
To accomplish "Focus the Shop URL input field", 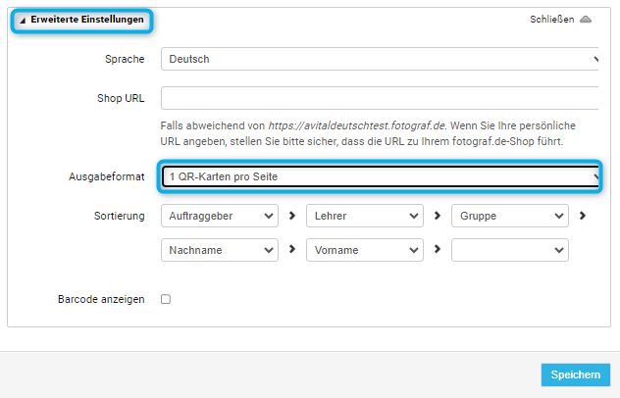I will pyautogui.click(x=380, y=98).
